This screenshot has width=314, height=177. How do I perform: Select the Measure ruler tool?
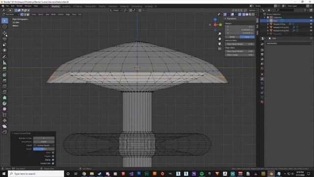click(x=4, y=62)
